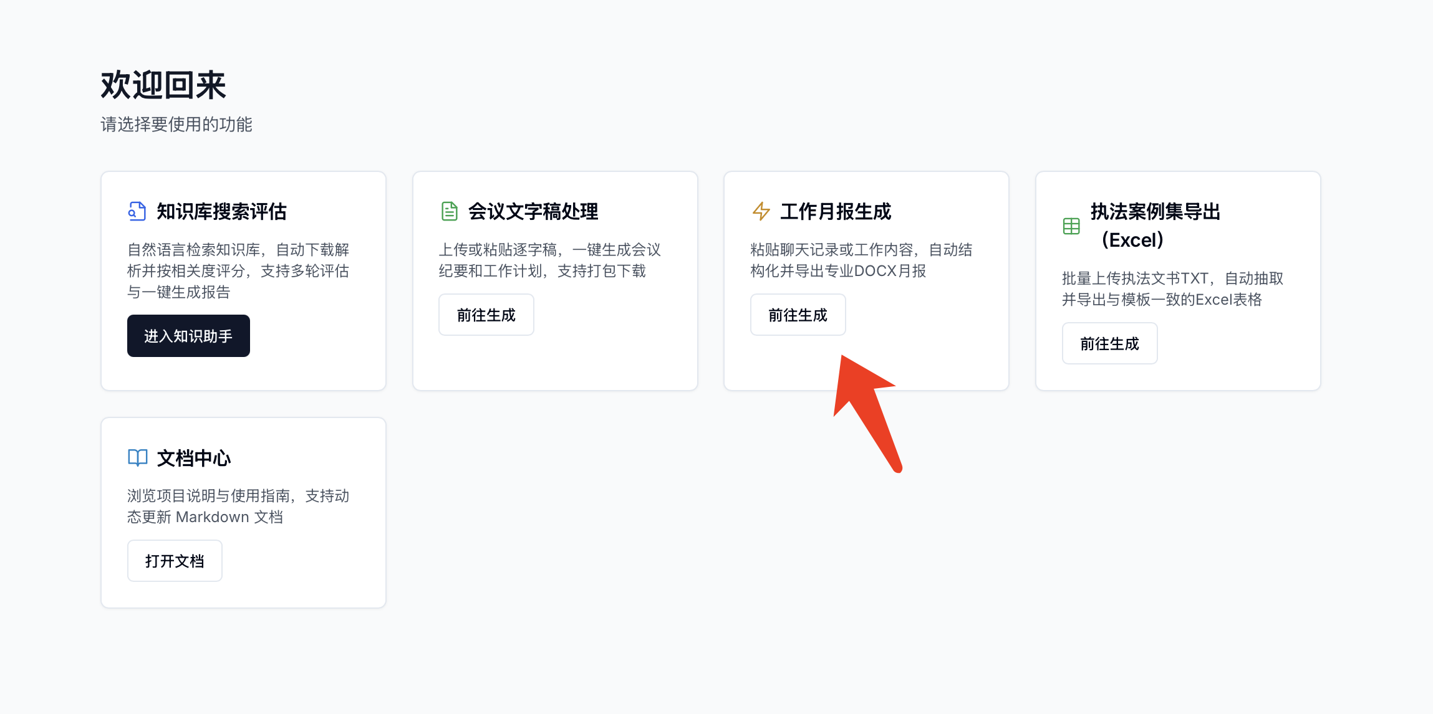Click the 文档中心 card heading
Image resolution: width=1433 pixels, height=714 pixels.
coord(194,458)
